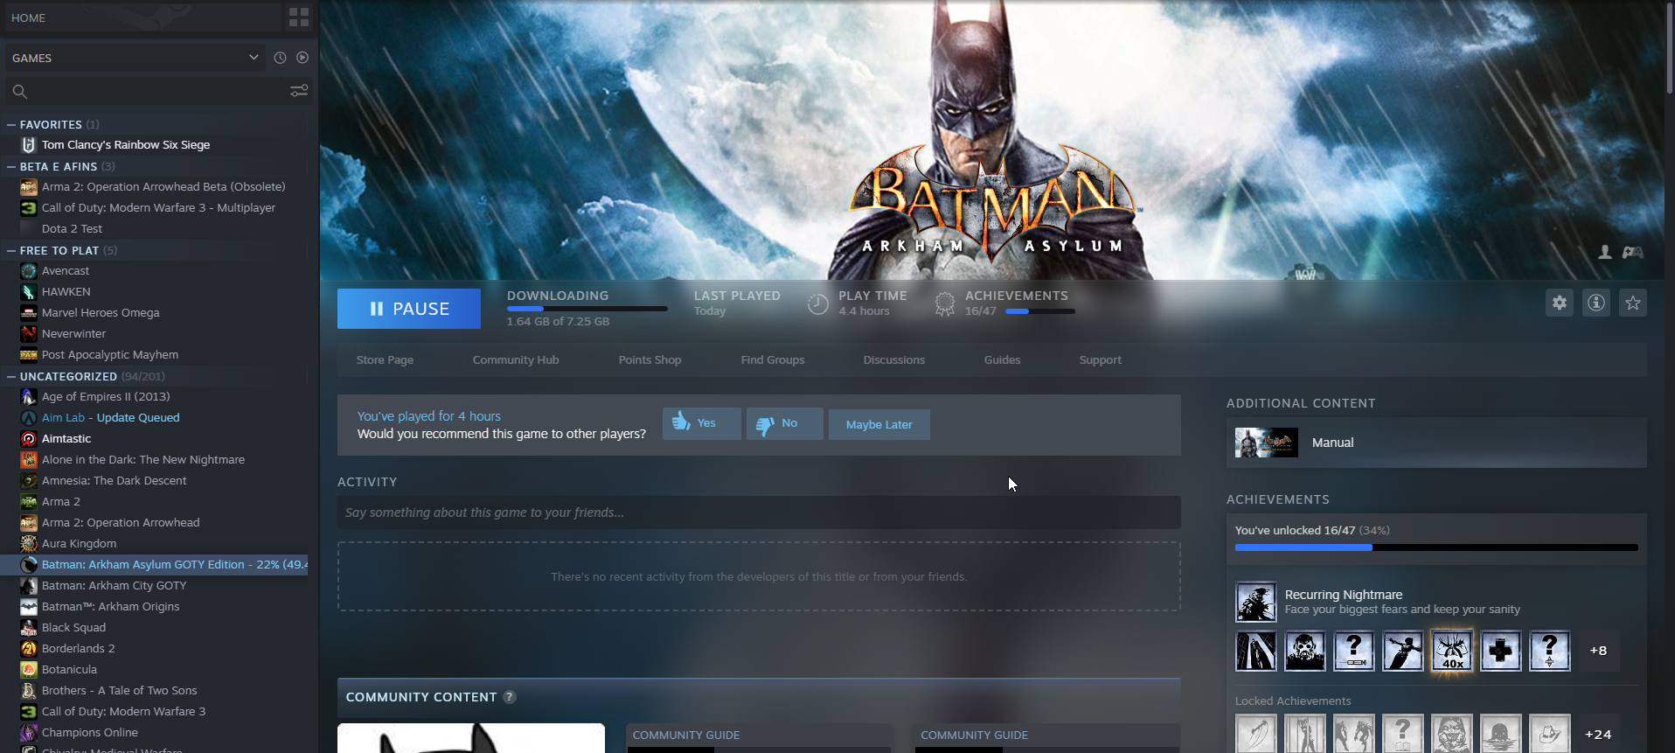The image size is (1675, 753).
Task: Click the recent activity clock icon
Action: pos(280,58)
